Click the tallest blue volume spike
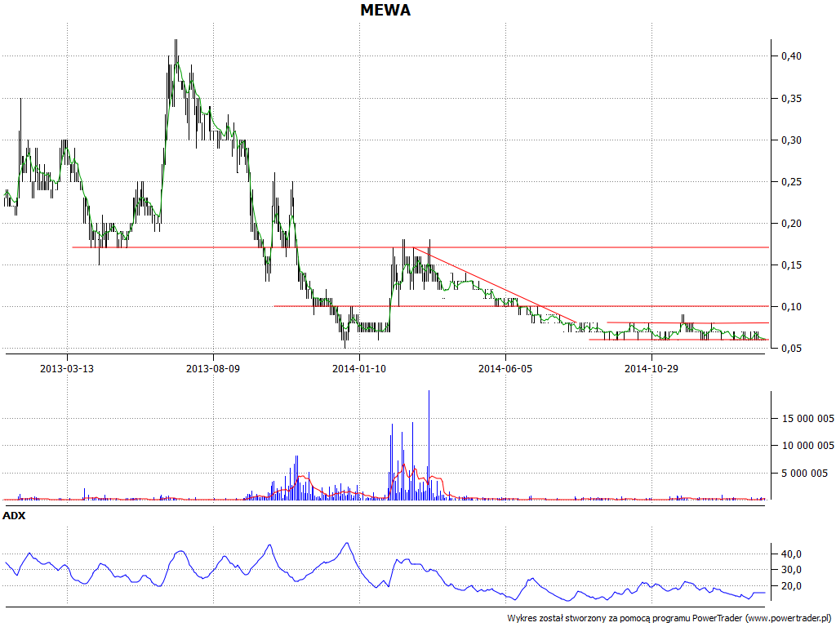The image size is (836, 627). coord(429,445)
